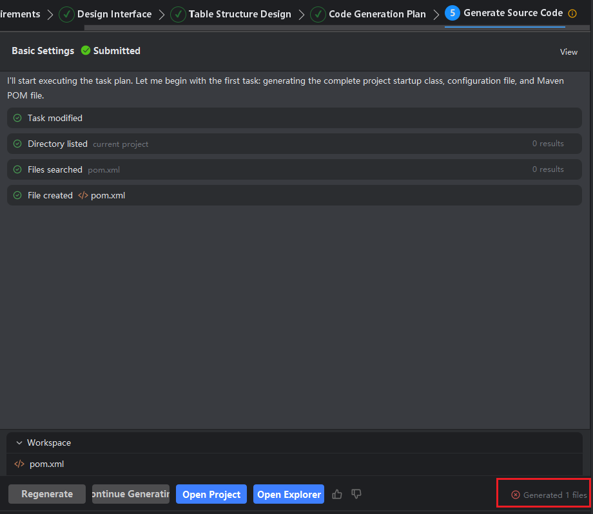Image resolution: width=593 pixels, height=514 pixels.
Task: Click the Open Explorer button
Action: click(x=289, y=494)
